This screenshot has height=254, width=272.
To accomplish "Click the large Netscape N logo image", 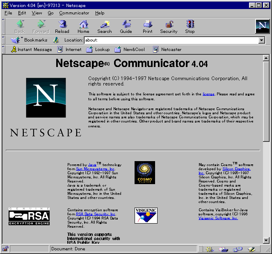I will click(x=46, y=98).
